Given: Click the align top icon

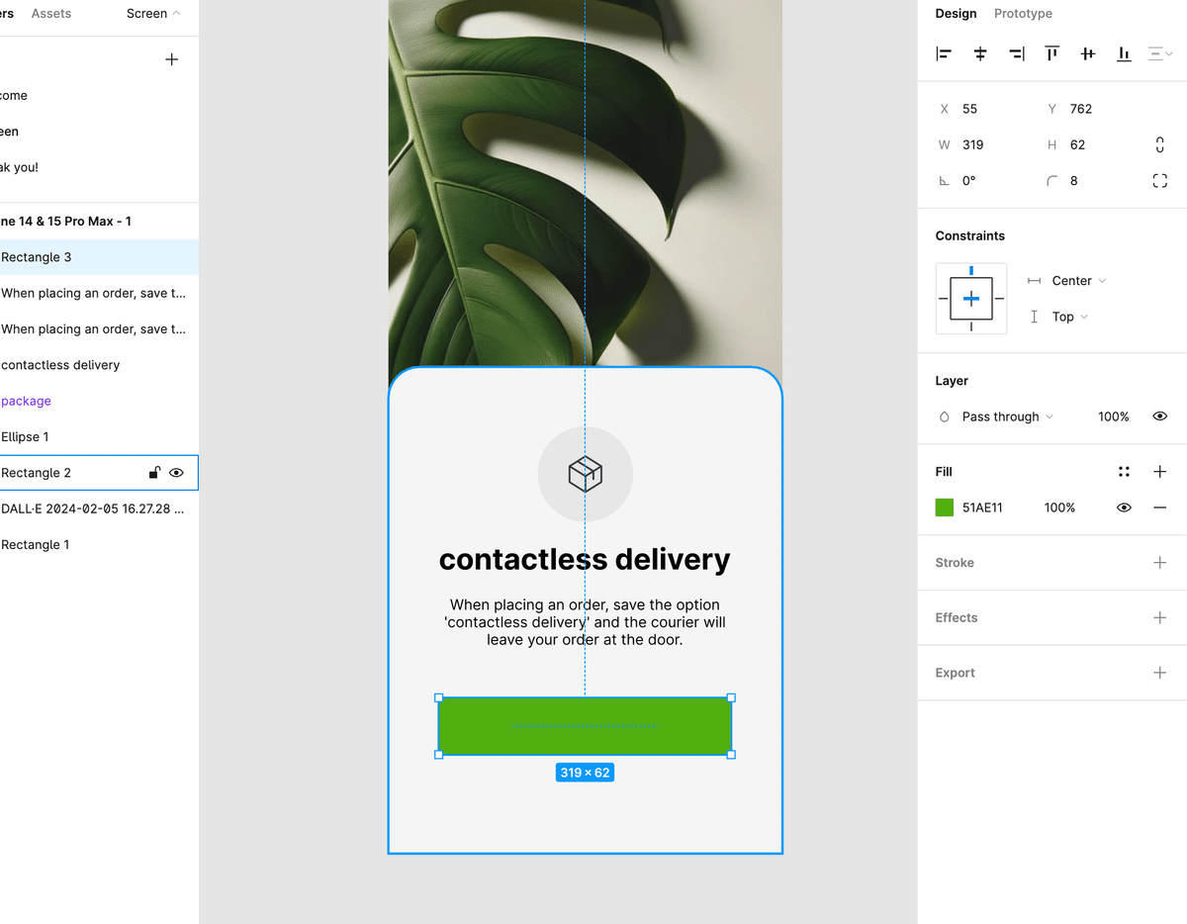Looking at the screenshot, I should (x=1052, y=54).
